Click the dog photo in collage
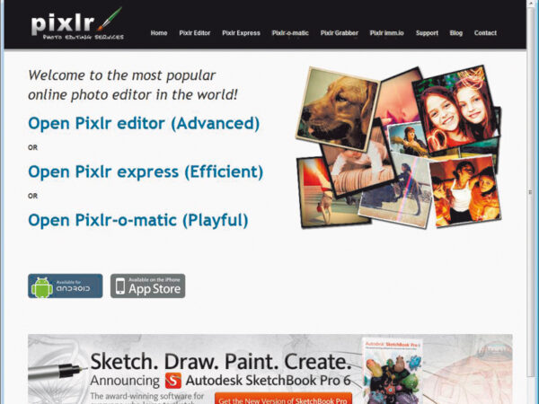 coord(337,109)
